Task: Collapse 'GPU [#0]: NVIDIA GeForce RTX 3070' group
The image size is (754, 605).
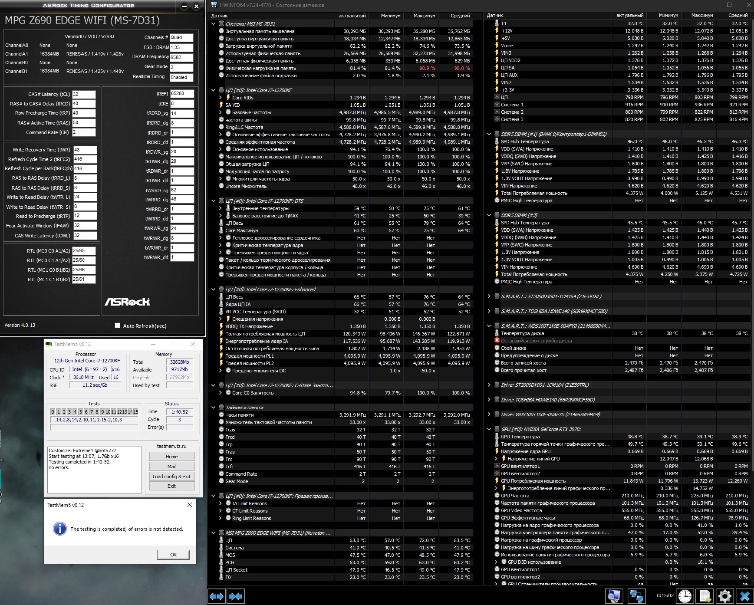Action: tap(489, 429)
